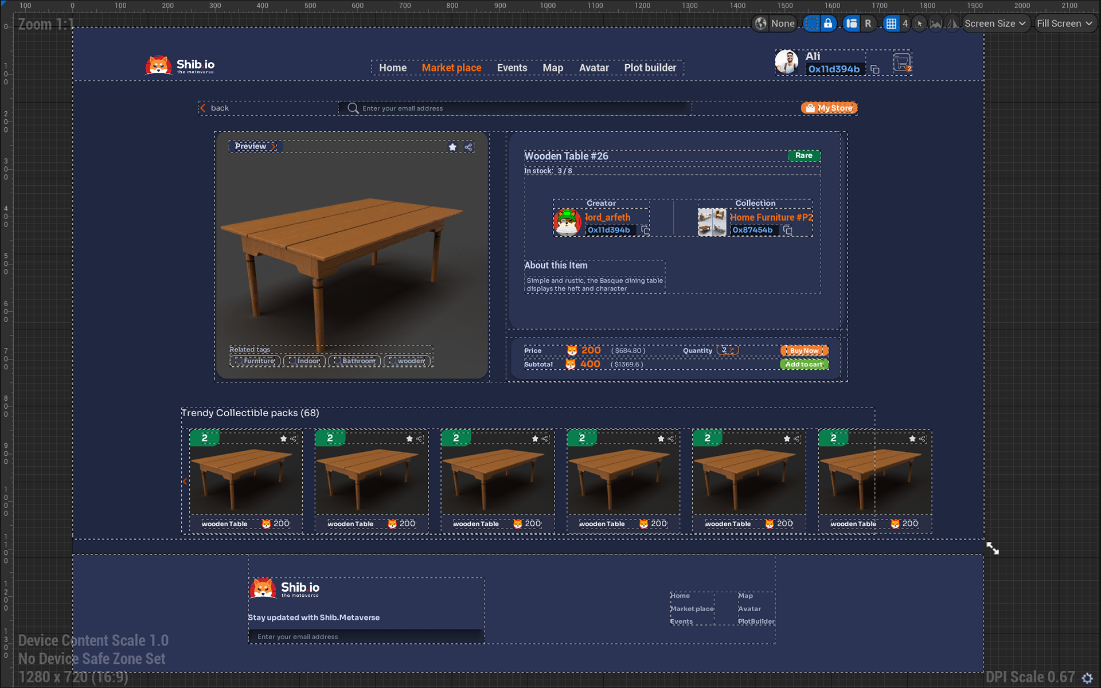Click the localization preview globe icon
Viewport: 1101px width, 688px height.
(760, 24)
